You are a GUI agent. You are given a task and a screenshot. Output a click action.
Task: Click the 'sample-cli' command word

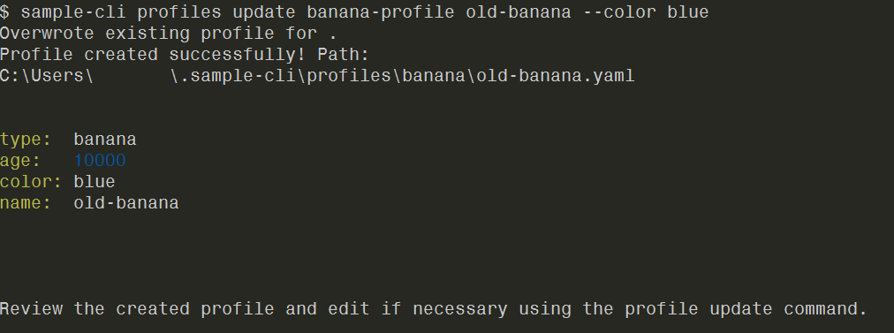pyautogui.click(x=73, y=12)
